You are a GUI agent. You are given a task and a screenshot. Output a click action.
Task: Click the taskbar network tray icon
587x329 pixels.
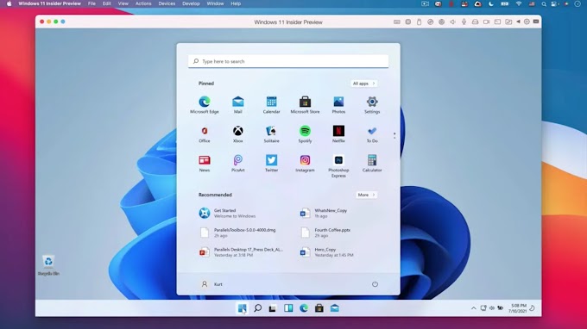click(x=483, y=308)
